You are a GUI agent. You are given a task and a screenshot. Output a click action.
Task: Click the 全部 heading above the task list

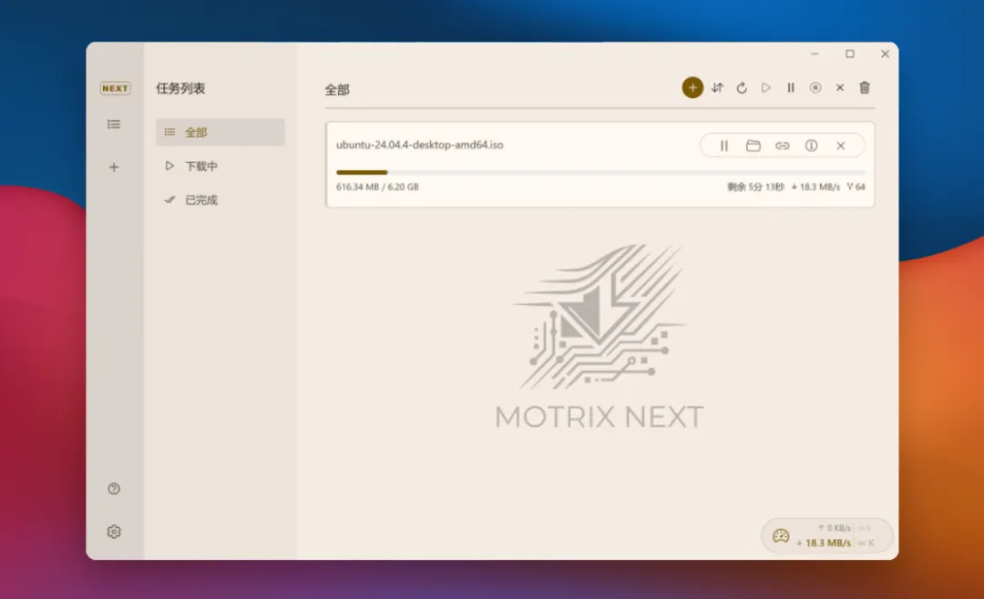coord(337,90)
